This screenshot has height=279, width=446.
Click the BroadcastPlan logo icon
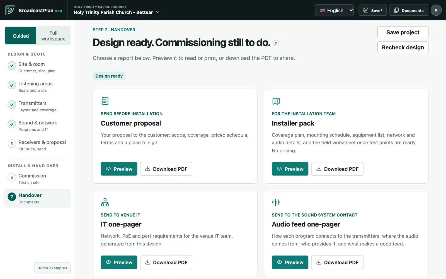click(10, 10)
